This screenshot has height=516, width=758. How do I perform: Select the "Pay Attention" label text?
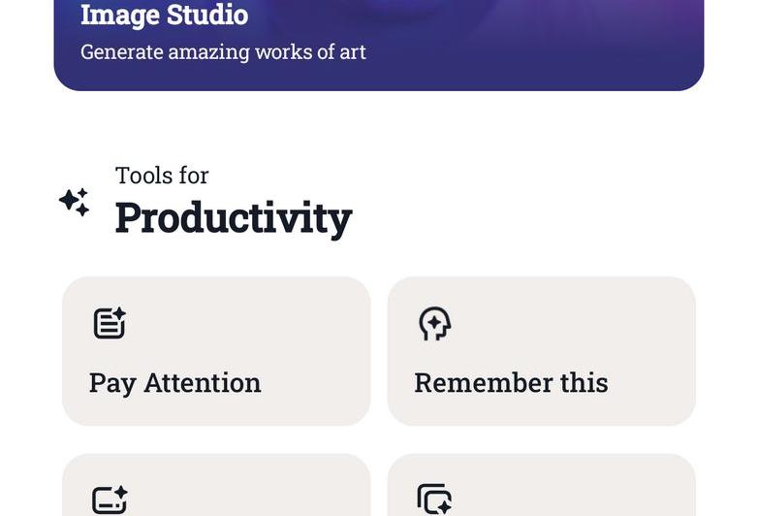[175, 383]
